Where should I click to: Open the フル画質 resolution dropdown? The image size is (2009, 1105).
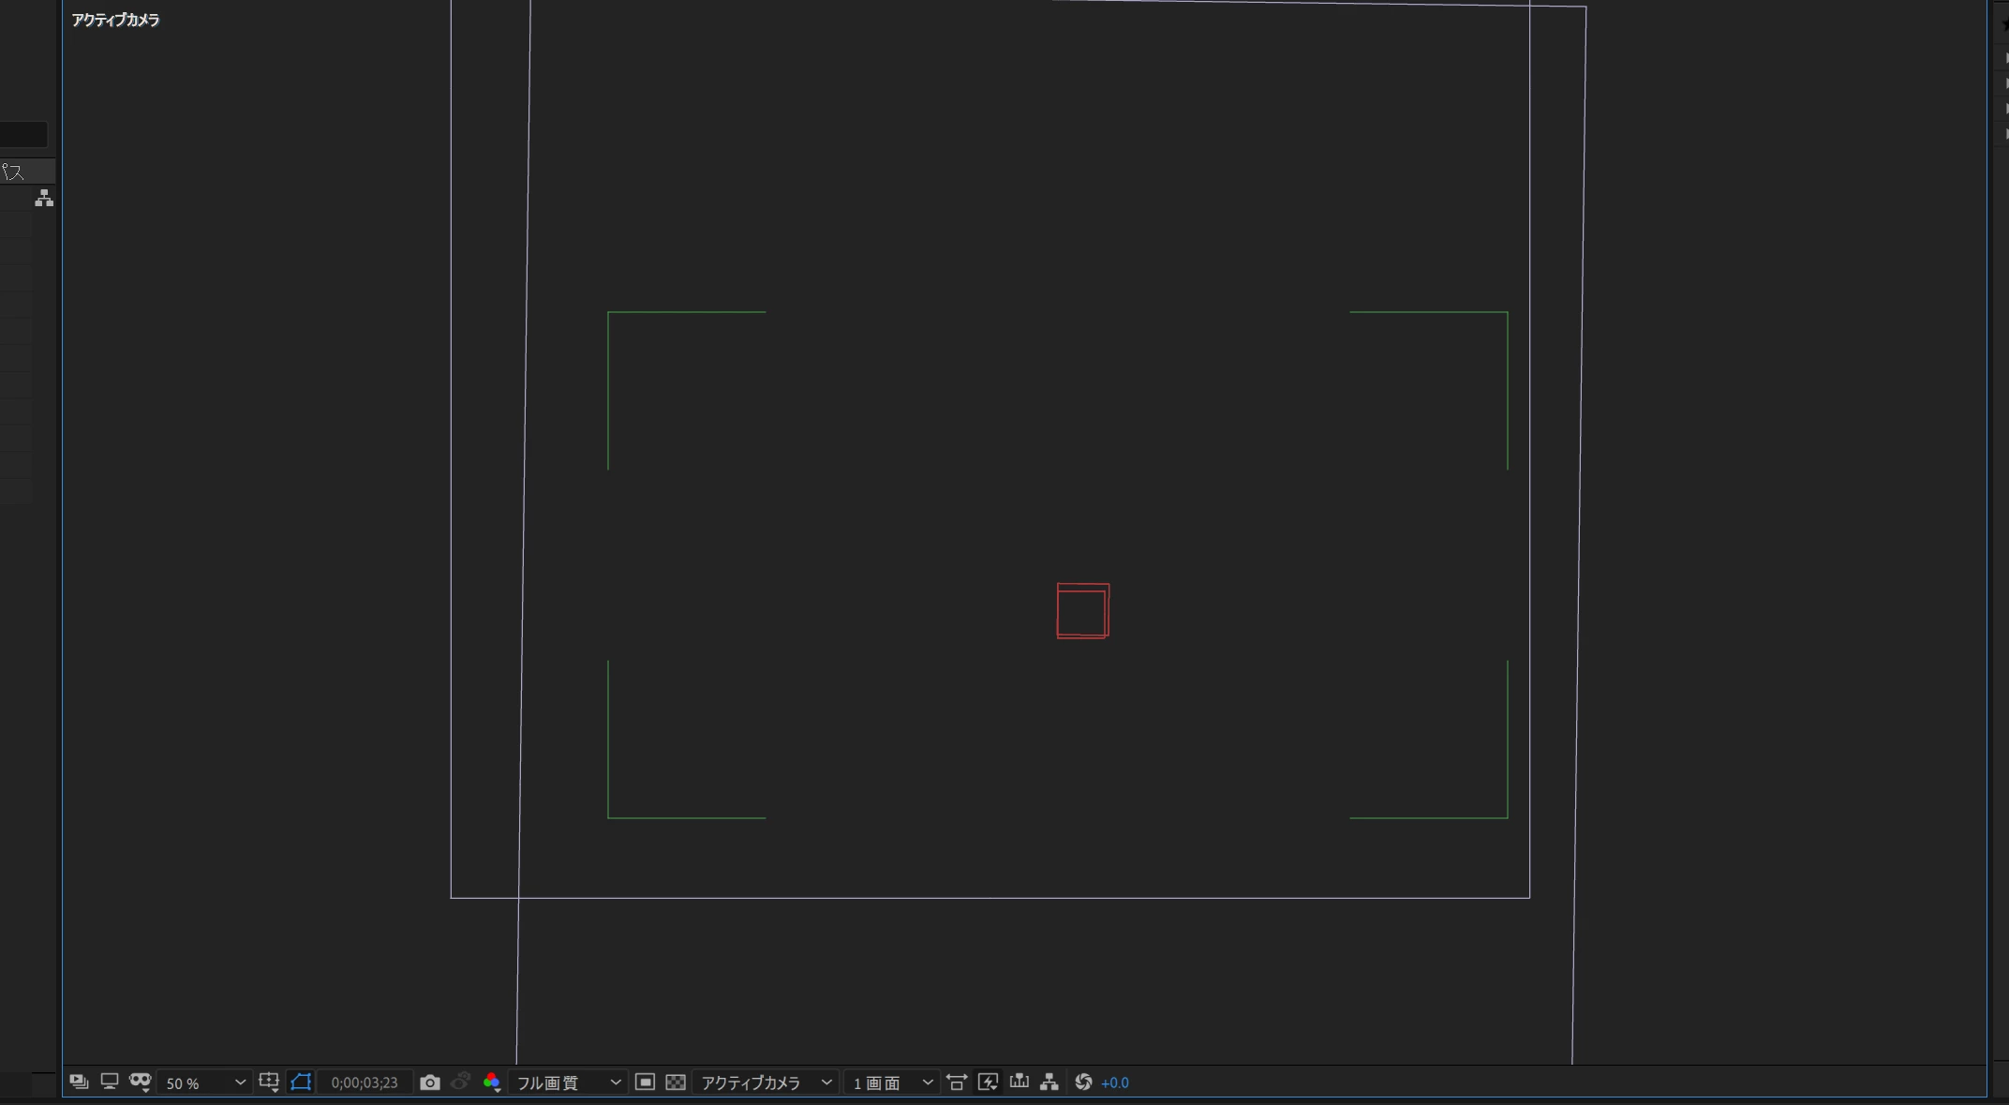tap(568, 1083)
